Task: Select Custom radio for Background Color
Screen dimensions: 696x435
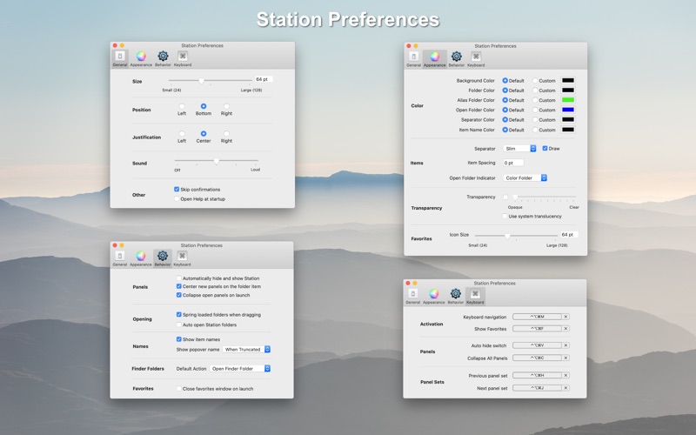Action: pyautogui.click(x=535, y=81)
